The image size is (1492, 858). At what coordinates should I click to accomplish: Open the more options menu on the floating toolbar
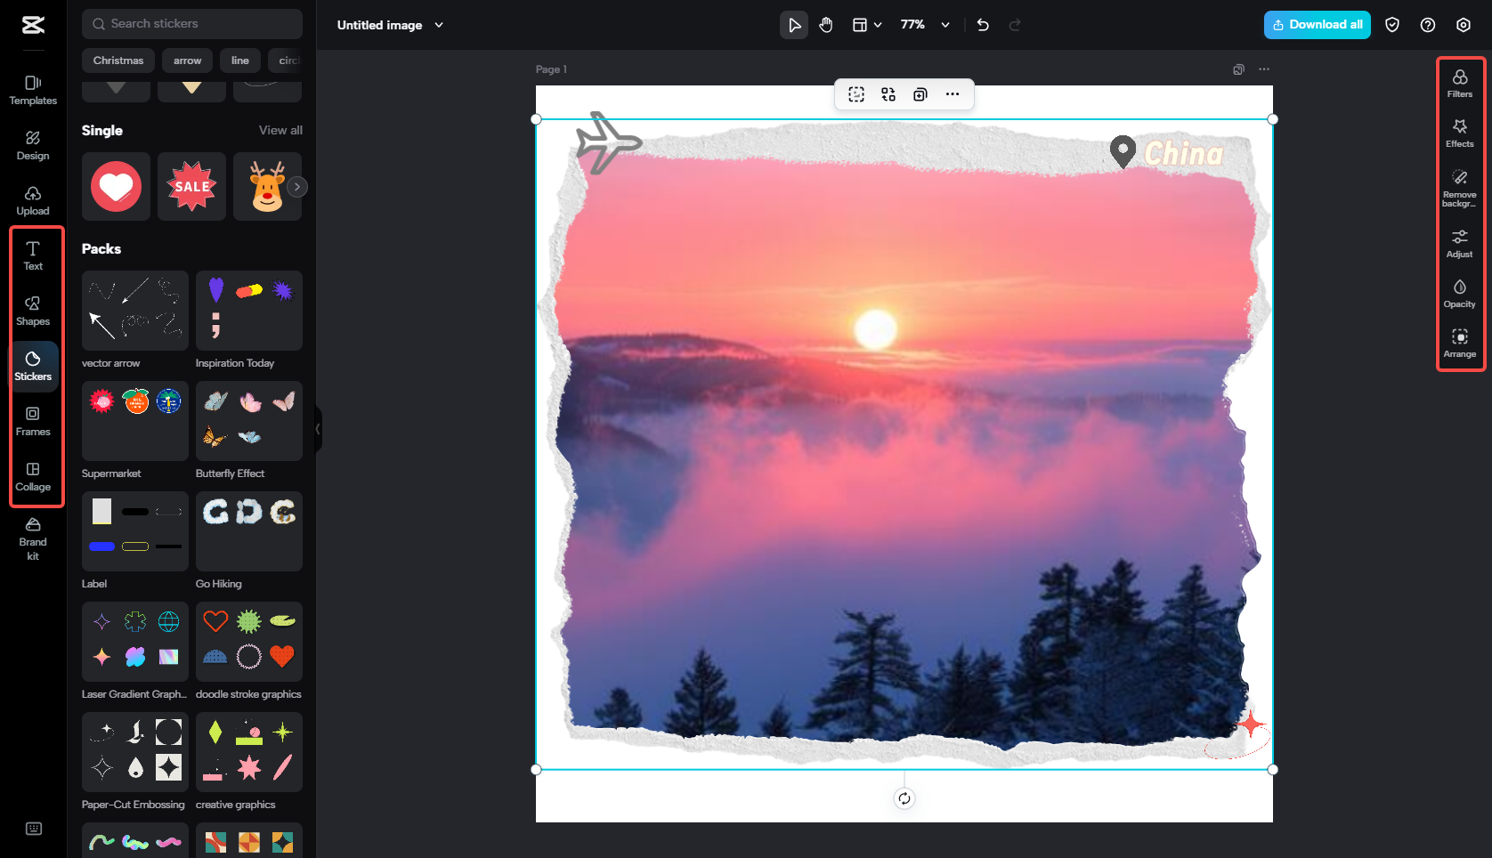pos(953,94)
